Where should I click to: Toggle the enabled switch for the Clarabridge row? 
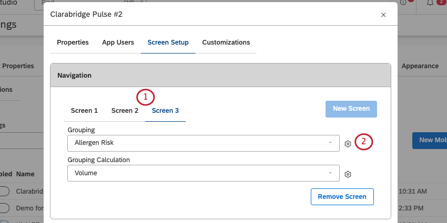(4, 192)
